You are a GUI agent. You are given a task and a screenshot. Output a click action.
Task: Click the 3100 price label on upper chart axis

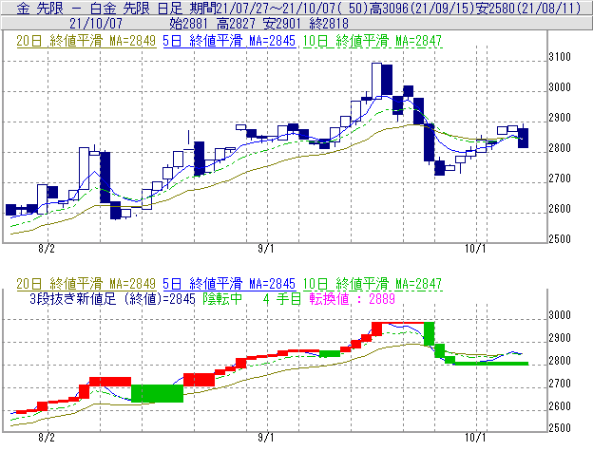560,57
